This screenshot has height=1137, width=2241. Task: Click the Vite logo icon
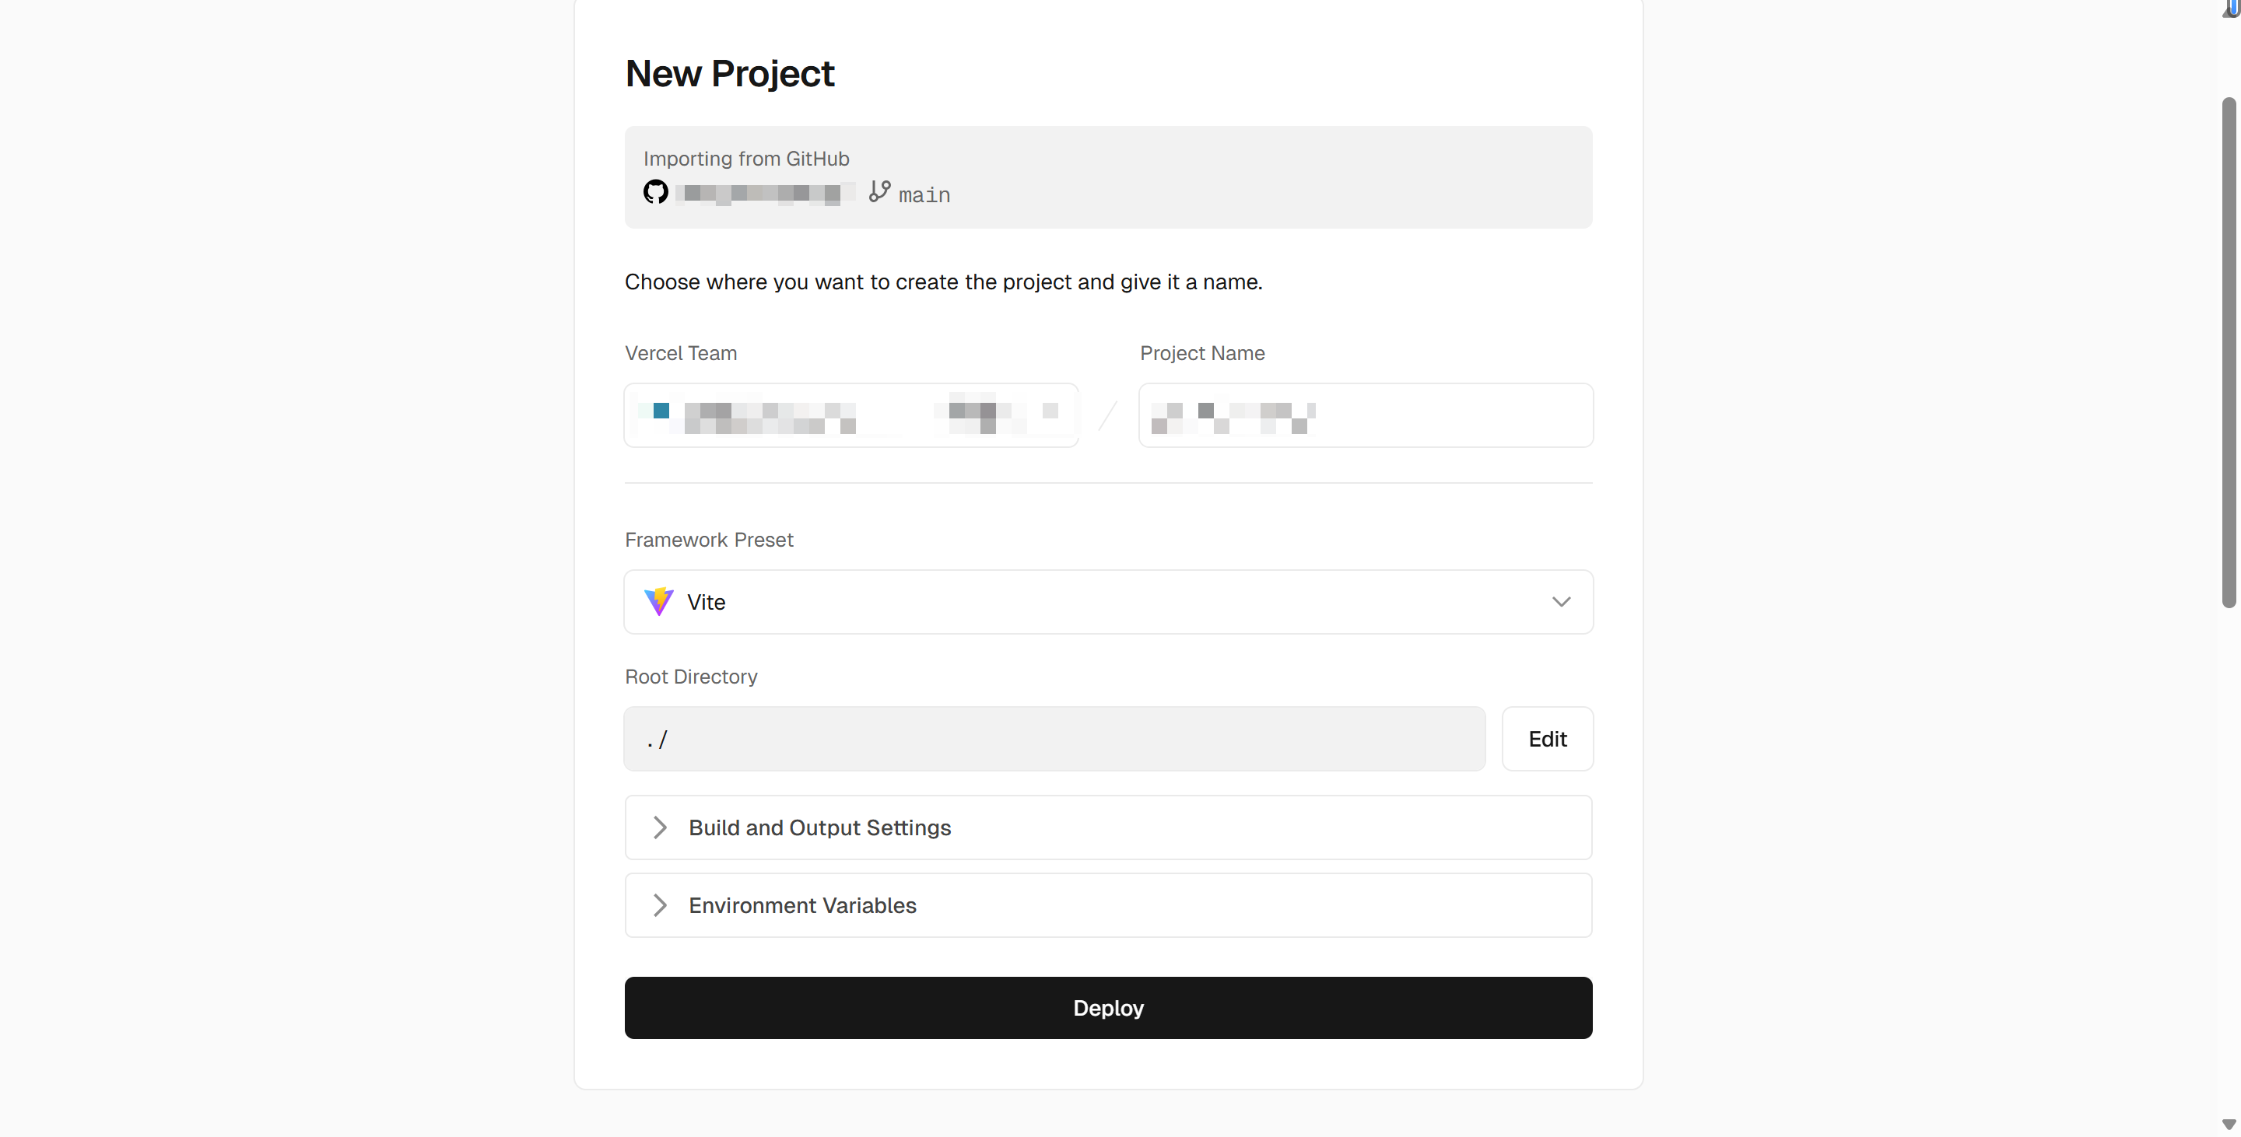tap(658, 601)
